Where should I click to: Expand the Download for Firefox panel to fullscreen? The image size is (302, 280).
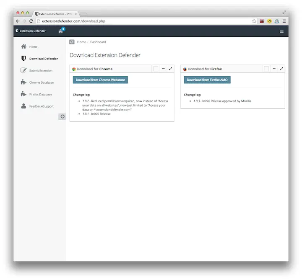(281, 69)
